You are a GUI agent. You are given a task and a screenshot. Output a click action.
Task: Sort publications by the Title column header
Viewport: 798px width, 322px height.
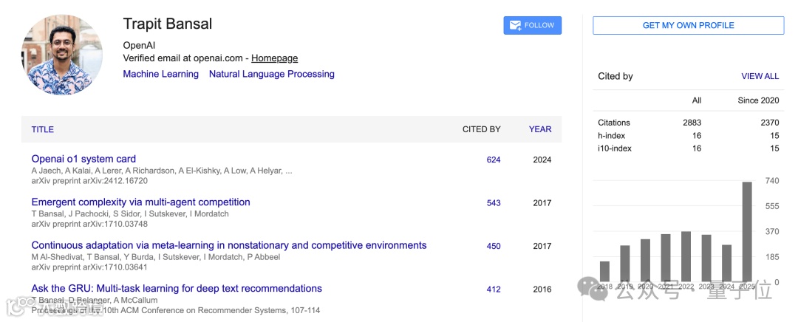(x=42, y=129)
